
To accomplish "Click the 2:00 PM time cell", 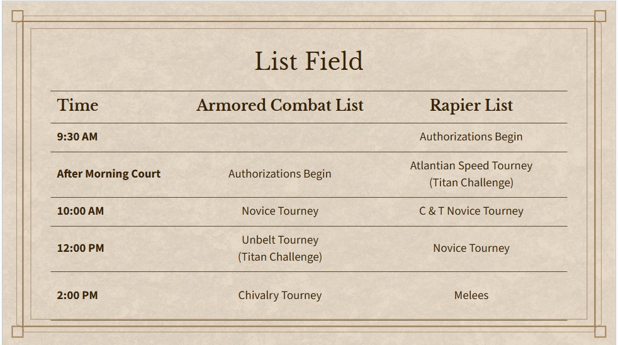I will (77, 295).
